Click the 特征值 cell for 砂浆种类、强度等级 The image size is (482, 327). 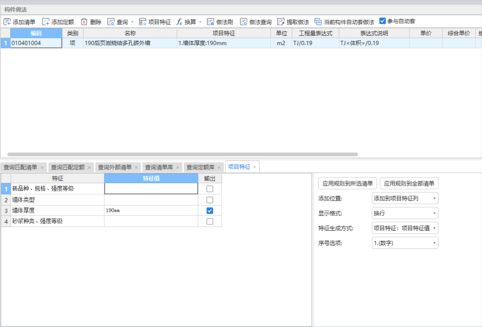(151, 221)
